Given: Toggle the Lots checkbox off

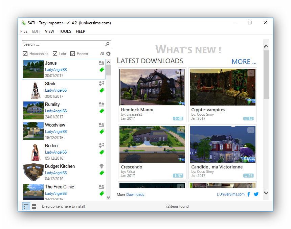Looking at the screenshot, I should click(56, 54).
